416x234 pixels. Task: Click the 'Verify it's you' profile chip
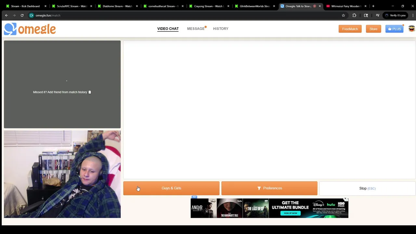point(395,15)
